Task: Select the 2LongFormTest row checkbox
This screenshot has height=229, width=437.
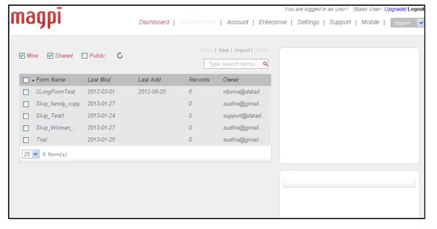Action: tap(26, 92)
